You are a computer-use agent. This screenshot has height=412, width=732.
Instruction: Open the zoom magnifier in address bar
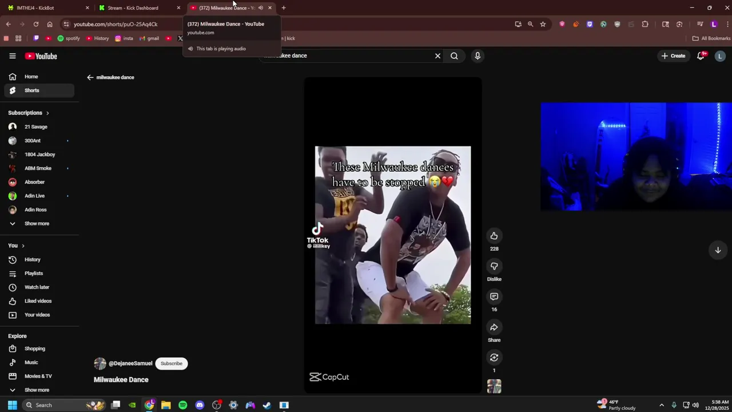(530, 24)
